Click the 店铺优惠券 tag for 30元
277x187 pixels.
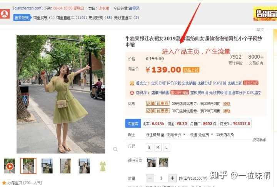coord(158,111)
